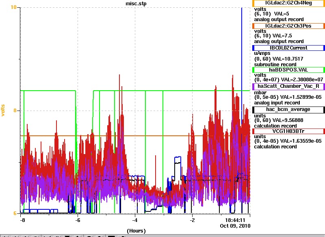Click the timestamp 18:44:11
This screenshot has width=325, height=237.
(x=235, y=220)
